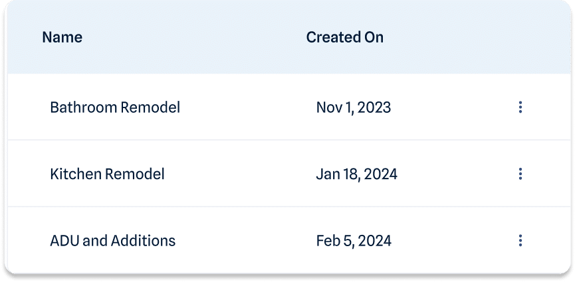Click the Created On header label
This screenshot has width=575, height=282.
click(345, 37)
